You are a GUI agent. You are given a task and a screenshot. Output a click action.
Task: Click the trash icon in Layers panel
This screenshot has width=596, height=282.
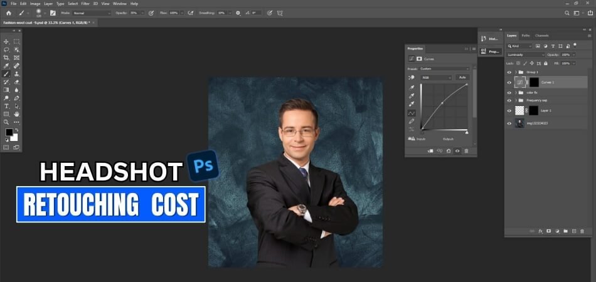pos(582,231)
